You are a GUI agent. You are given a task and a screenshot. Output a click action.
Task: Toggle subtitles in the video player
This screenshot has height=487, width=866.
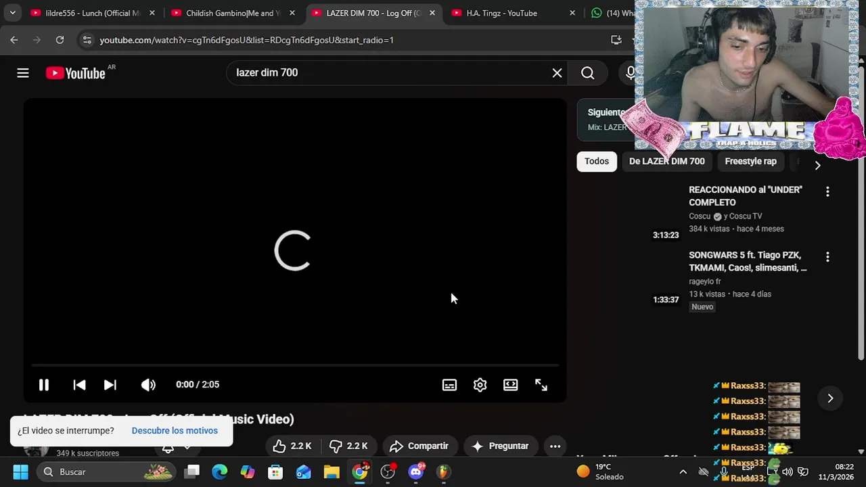[449, 385]
